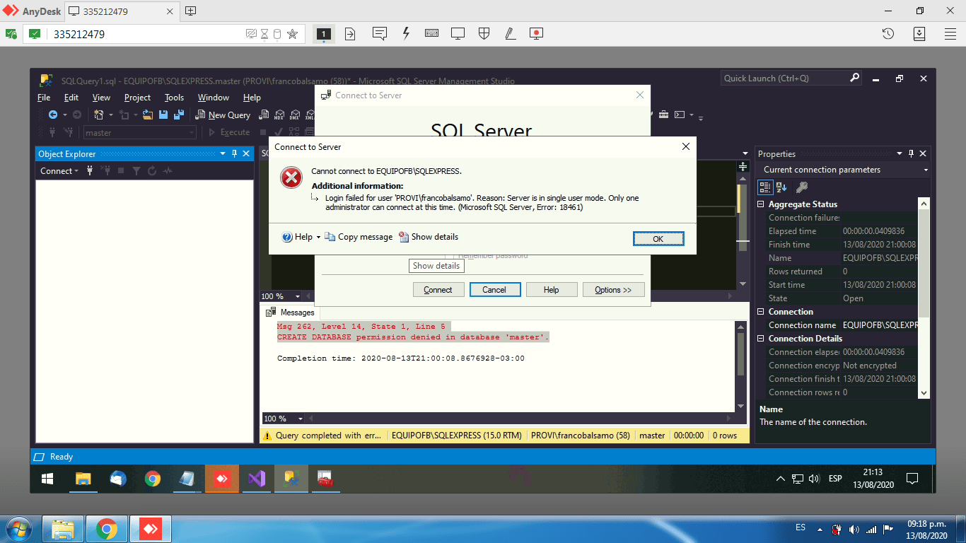Click Visual Studio icon in remote taskbar
Image resolution: width=966 pixels, height=543 pixels.
click(256, 479)
